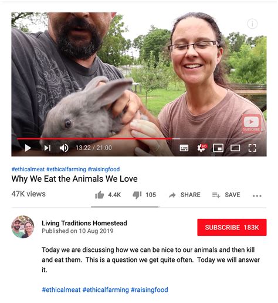Open the info card icon on video

[252, 24]
